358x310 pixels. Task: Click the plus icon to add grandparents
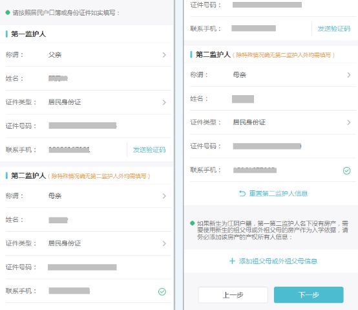pos(232,261)
